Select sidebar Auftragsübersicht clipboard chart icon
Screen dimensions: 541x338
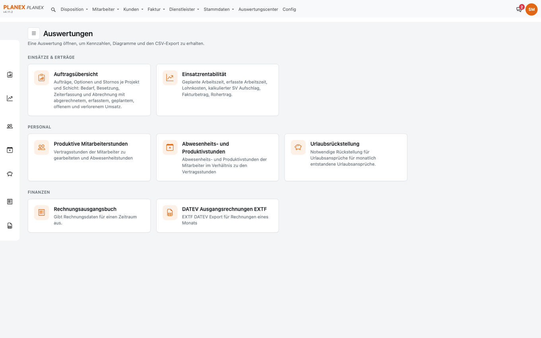(10, 74)
